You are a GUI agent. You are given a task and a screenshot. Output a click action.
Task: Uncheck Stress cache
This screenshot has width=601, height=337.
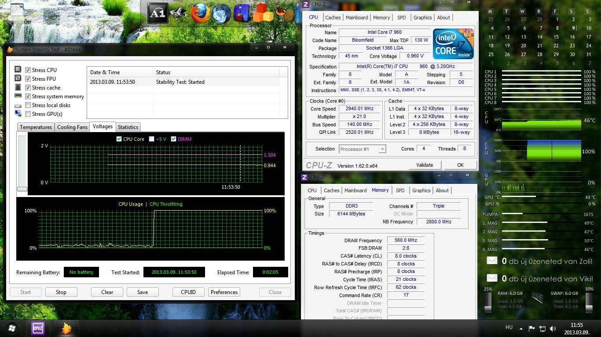point(28,87)
